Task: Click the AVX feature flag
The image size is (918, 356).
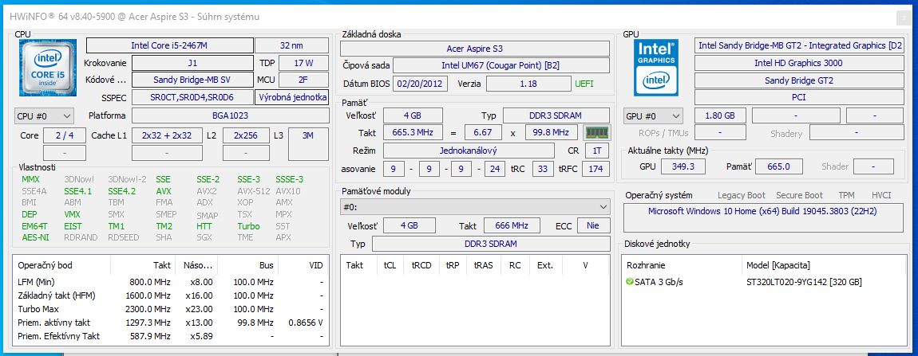Action: tap(164, 191)
